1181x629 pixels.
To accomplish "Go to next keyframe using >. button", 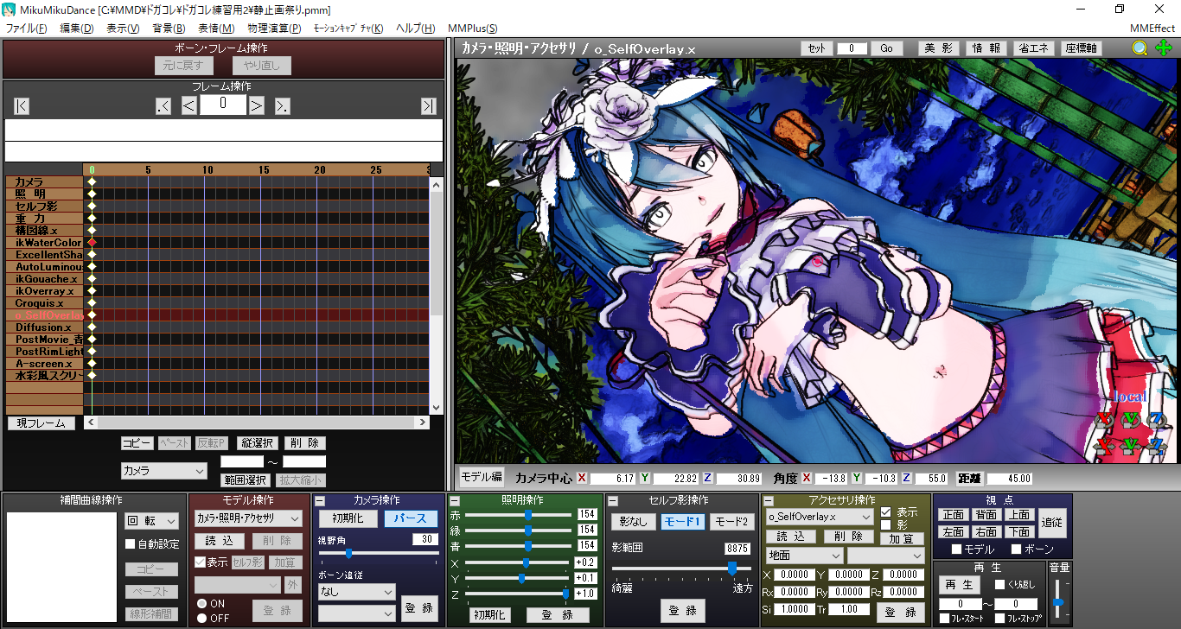I will click(x=283, y=106).
